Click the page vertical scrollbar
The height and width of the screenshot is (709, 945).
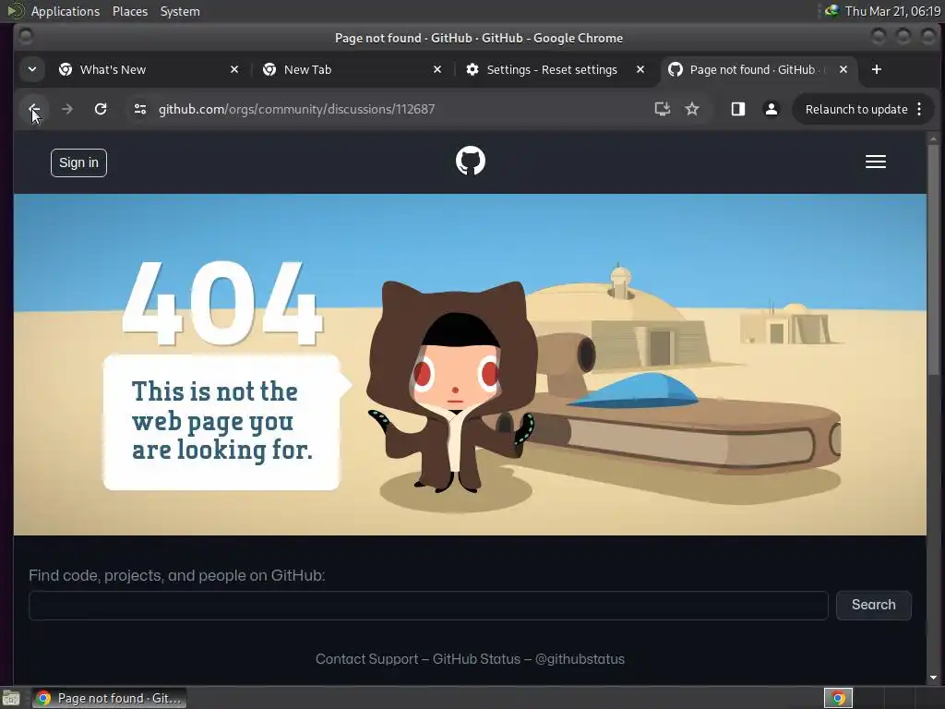934,259
